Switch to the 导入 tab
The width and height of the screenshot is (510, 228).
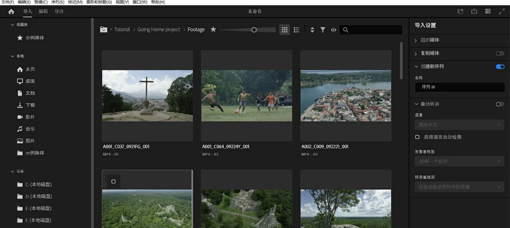[x=28, y=11]
